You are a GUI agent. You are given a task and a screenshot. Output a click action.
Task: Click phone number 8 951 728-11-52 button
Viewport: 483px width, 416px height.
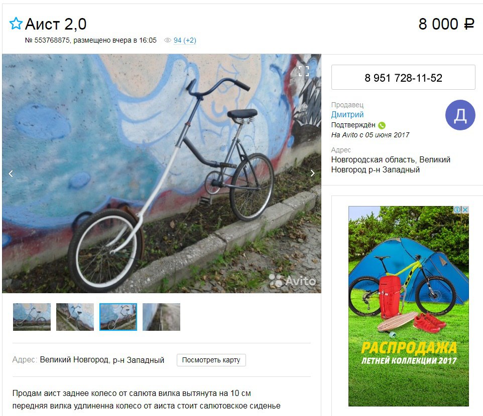point(403,78)
